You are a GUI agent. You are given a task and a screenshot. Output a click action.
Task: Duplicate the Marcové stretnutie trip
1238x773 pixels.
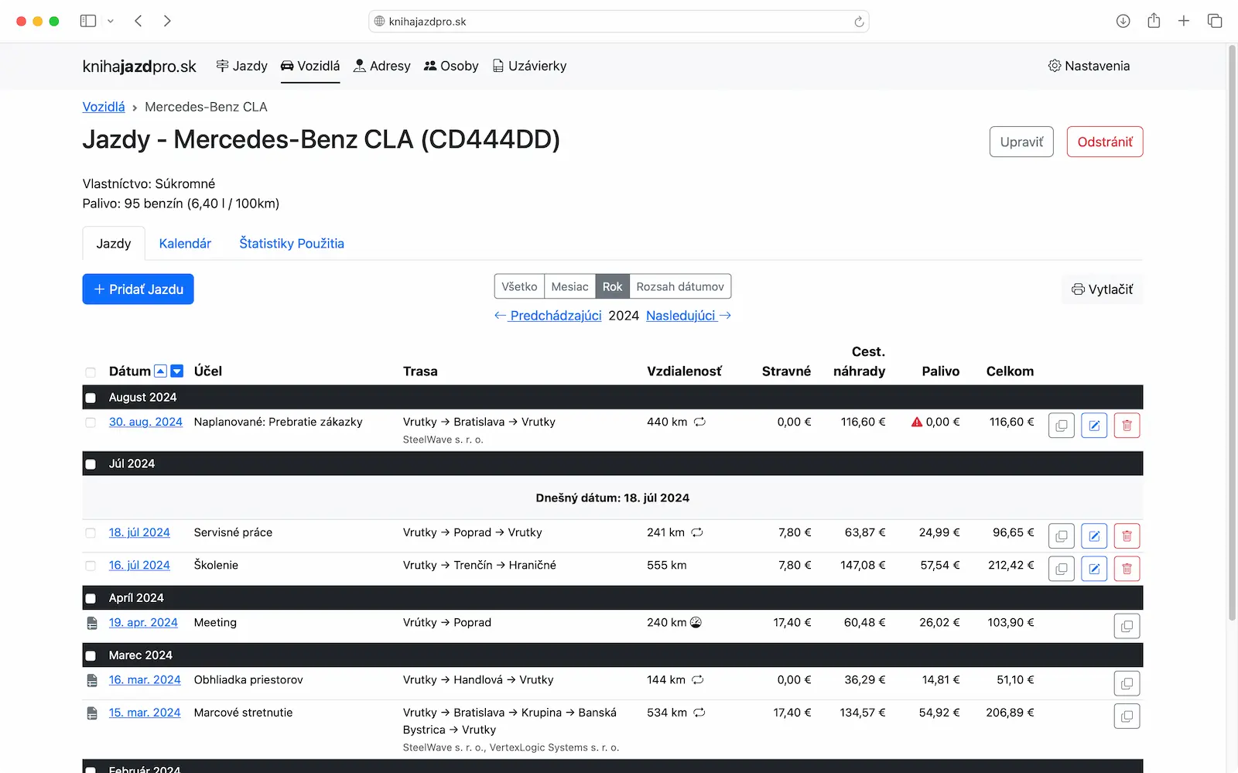tap(1127, 717)
